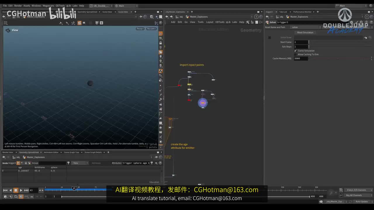Screen dimensions: 374x210
Task: Adjust the Sub Steps slider
Action: 340,47
